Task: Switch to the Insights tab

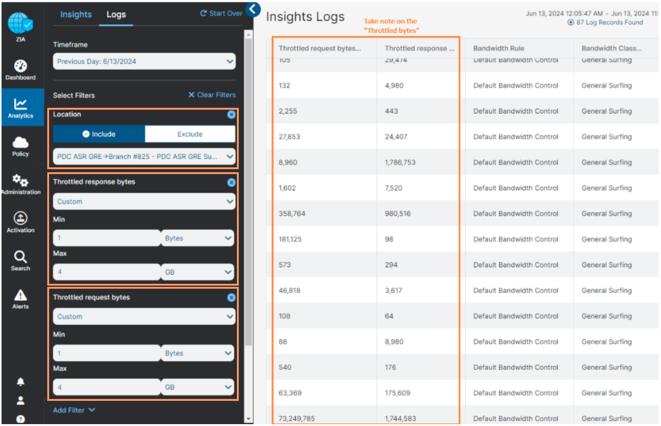Action: click(x=76, y=14)
